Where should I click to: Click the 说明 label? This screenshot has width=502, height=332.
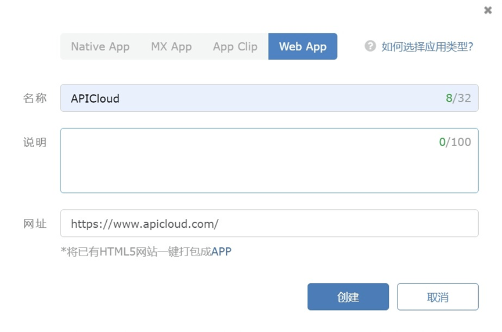(35, 142)
